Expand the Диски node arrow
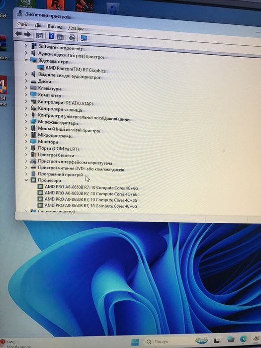The height and width of the screenshot is (348, 261). 26,81
